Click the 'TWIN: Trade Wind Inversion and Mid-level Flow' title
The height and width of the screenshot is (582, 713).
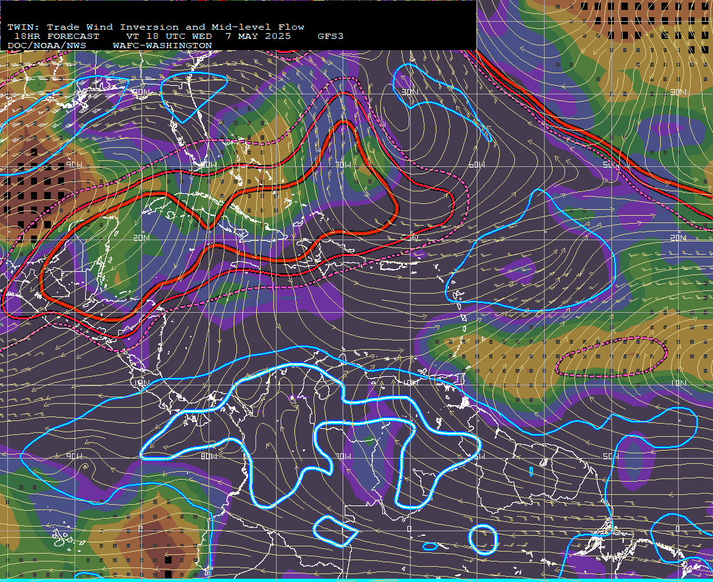[156, 27]
